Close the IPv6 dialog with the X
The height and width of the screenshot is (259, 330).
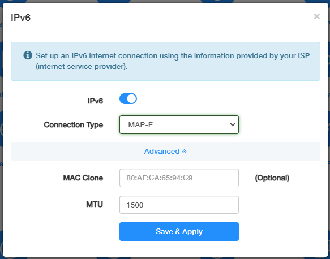317,16
